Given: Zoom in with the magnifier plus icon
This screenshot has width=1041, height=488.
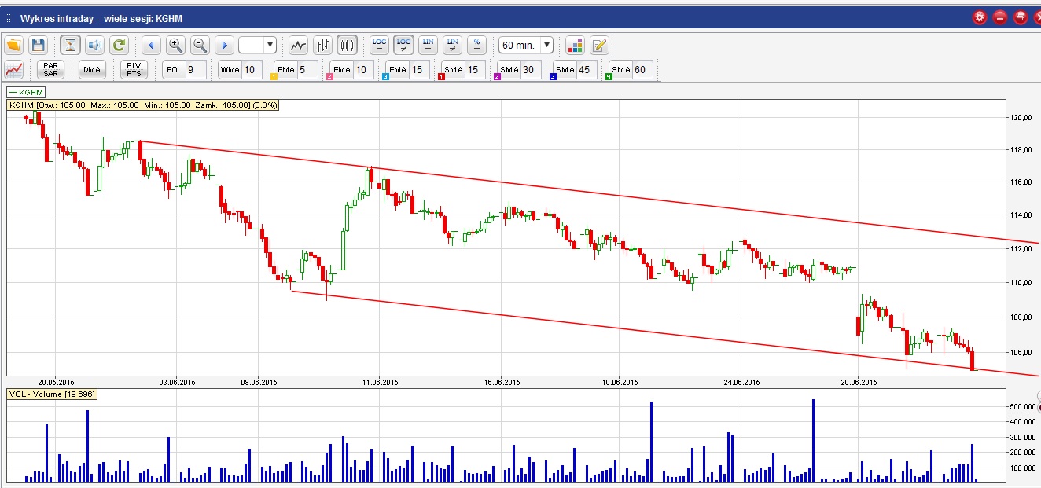Looking at the screenshot, I should 175,45.
